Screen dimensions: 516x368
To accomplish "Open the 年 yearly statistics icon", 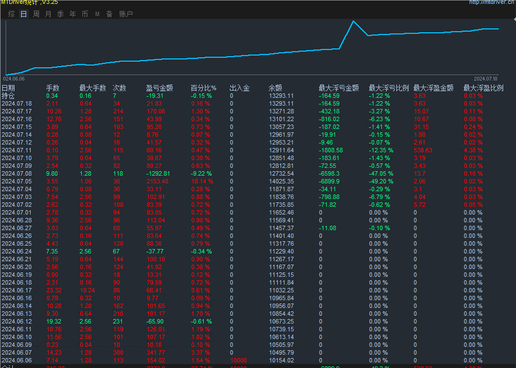I will coord(72,14).
